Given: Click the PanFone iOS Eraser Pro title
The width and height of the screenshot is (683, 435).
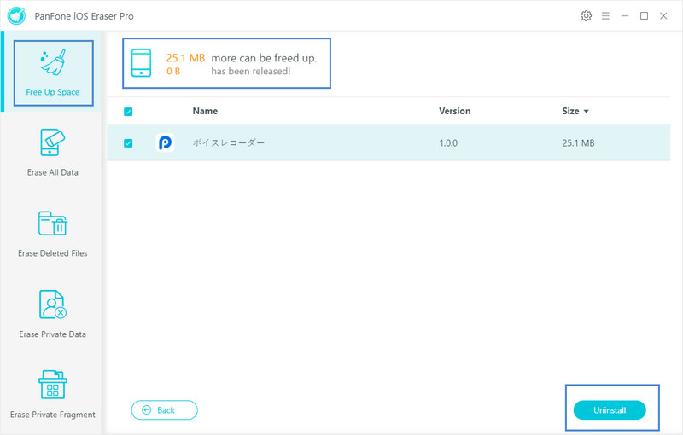Looking at the screenshot, I should [x=84, y=16].
